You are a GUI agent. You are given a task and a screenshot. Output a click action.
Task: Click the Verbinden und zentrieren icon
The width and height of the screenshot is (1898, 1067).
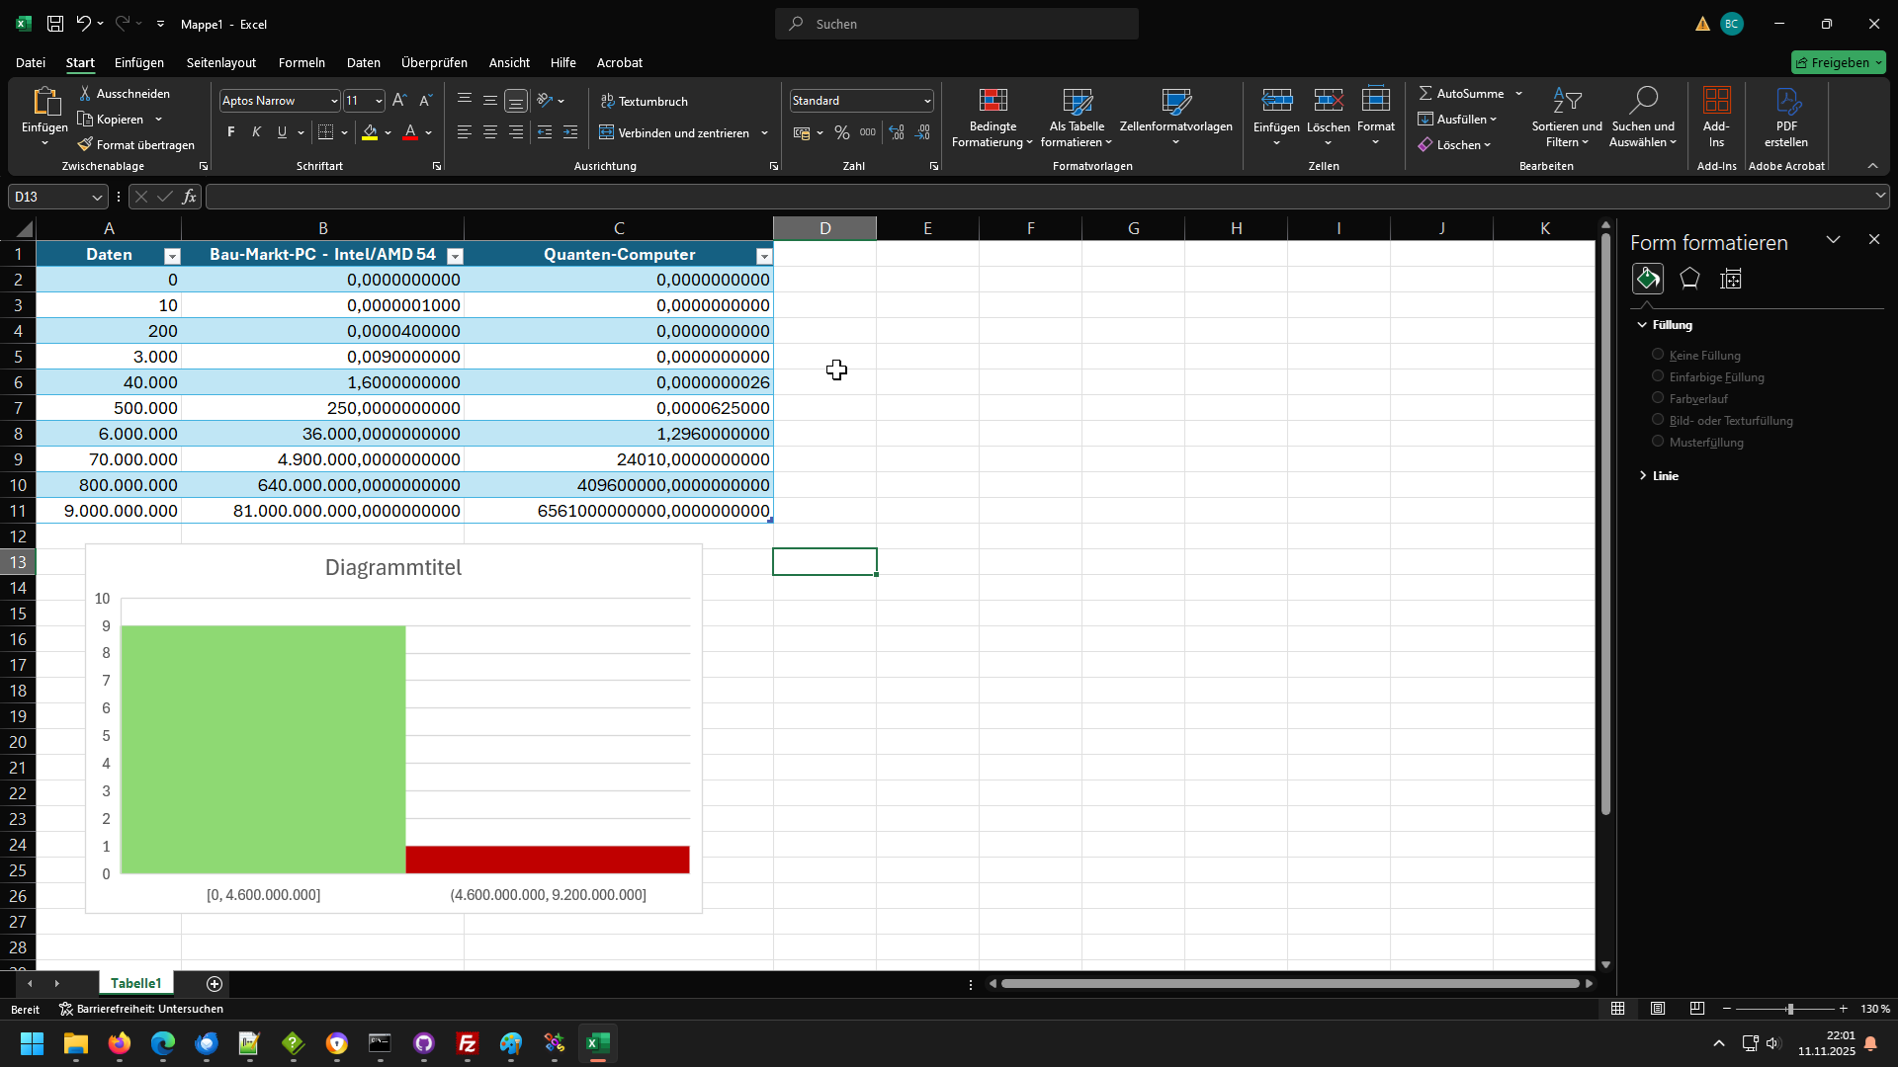(x=607, y=132)
